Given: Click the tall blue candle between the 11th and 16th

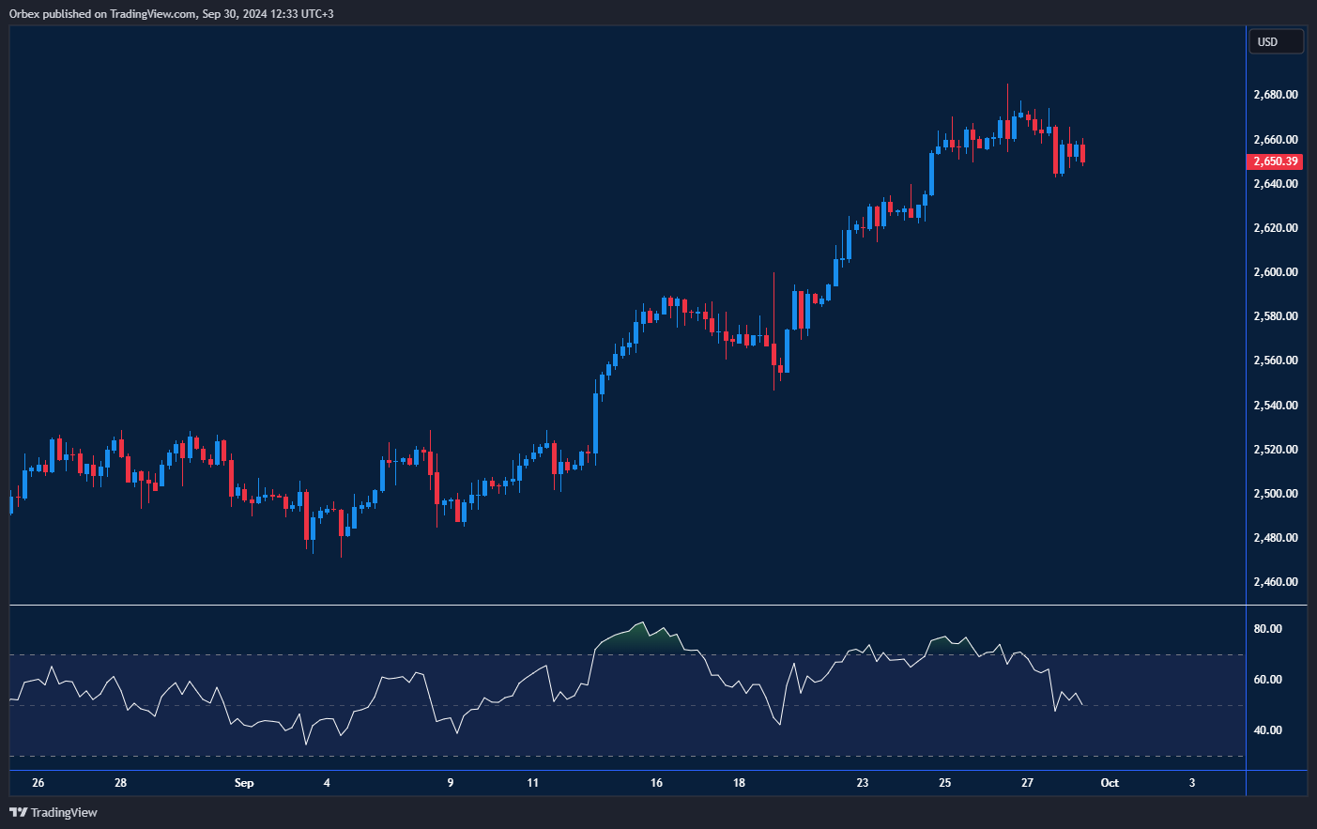Looking at the screenshot, I should pyautogui.click(x=596, y=424).
